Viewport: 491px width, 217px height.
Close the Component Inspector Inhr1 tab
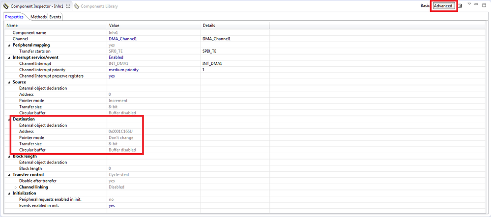[68, 6]
